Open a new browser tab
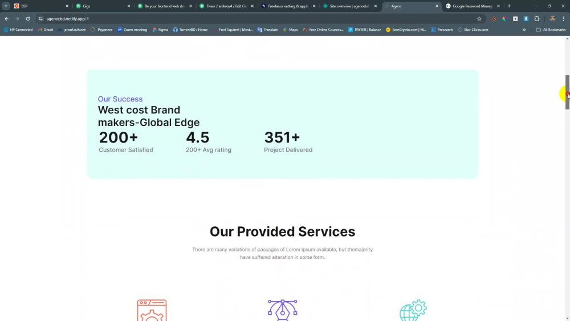Viewport: 570px width, 321px height. 509,6
